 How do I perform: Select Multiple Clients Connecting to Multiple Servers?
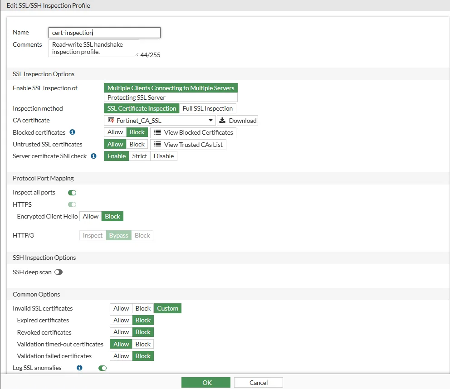(171, 88)
